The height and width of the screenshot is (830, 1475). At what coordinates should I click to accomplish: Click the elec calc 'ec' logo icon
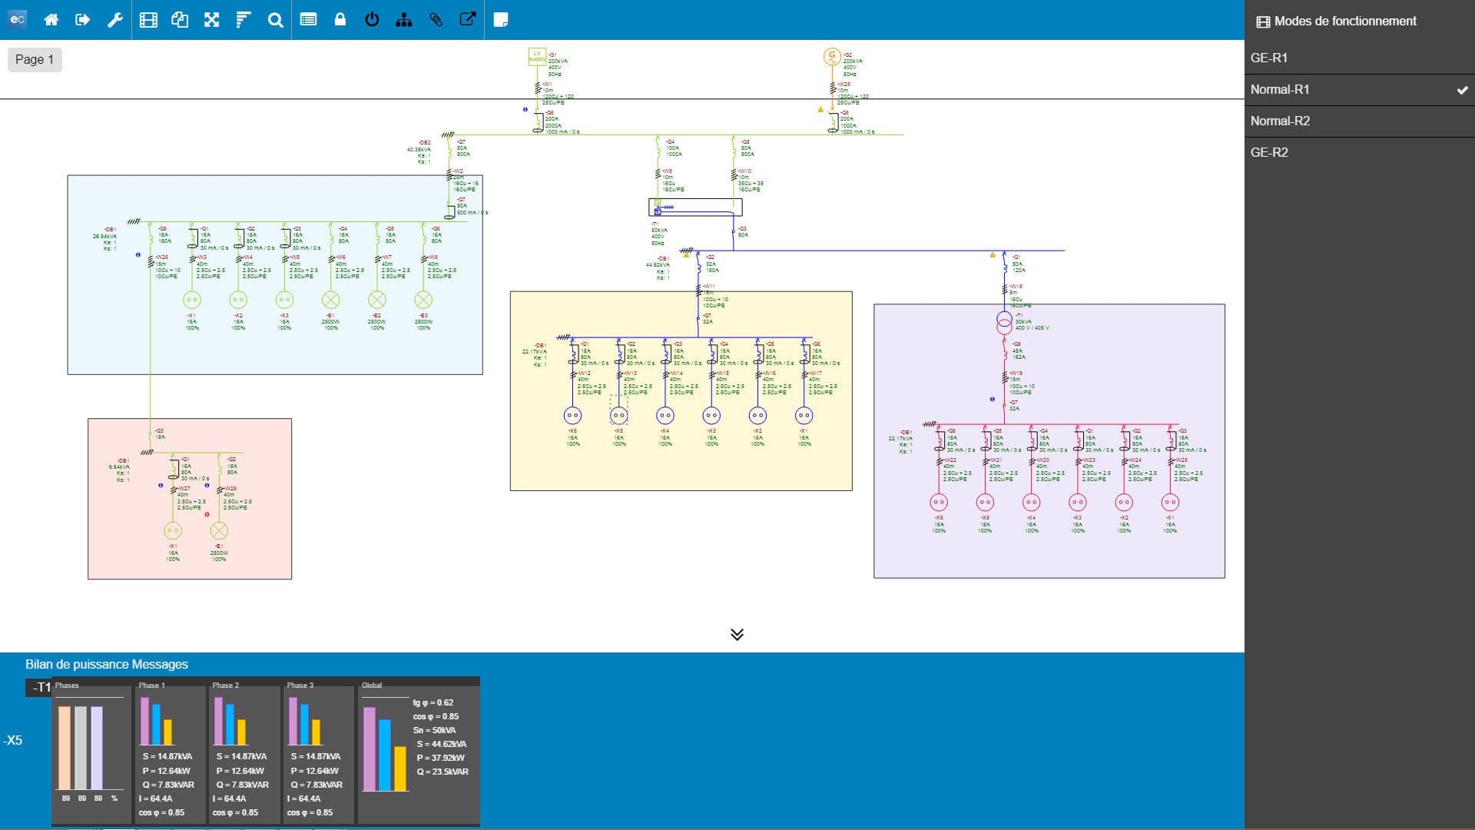tap(17, 20)
